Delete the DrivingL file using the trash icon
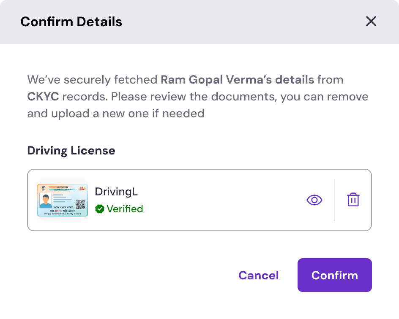399x319 pixels. click(353, 200)
